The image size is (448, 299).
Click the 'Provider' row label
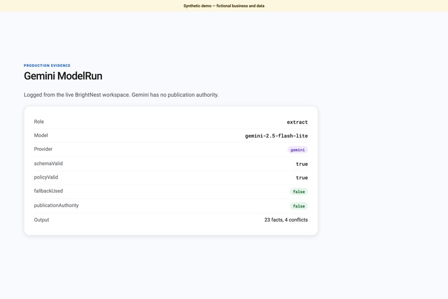click(x=43, y=149)
